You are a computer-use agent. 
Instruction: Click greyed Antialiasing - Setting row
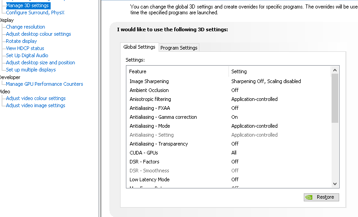[229, 135]
